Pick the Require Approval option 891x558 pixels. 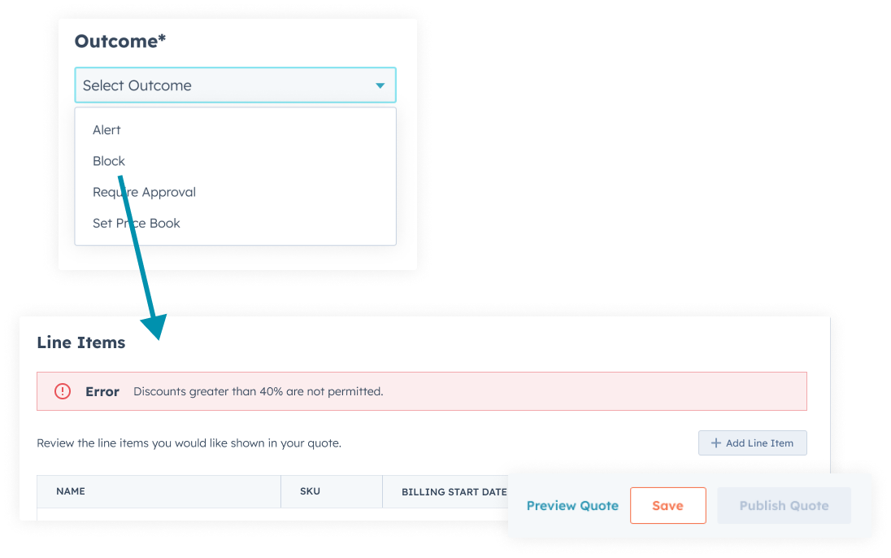(x=144, y=192)
